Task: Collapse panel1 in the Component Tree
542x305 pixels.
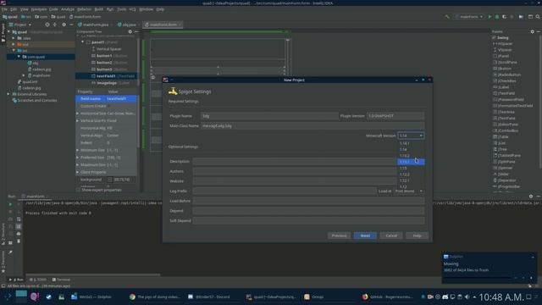Action: pos(83,42)
